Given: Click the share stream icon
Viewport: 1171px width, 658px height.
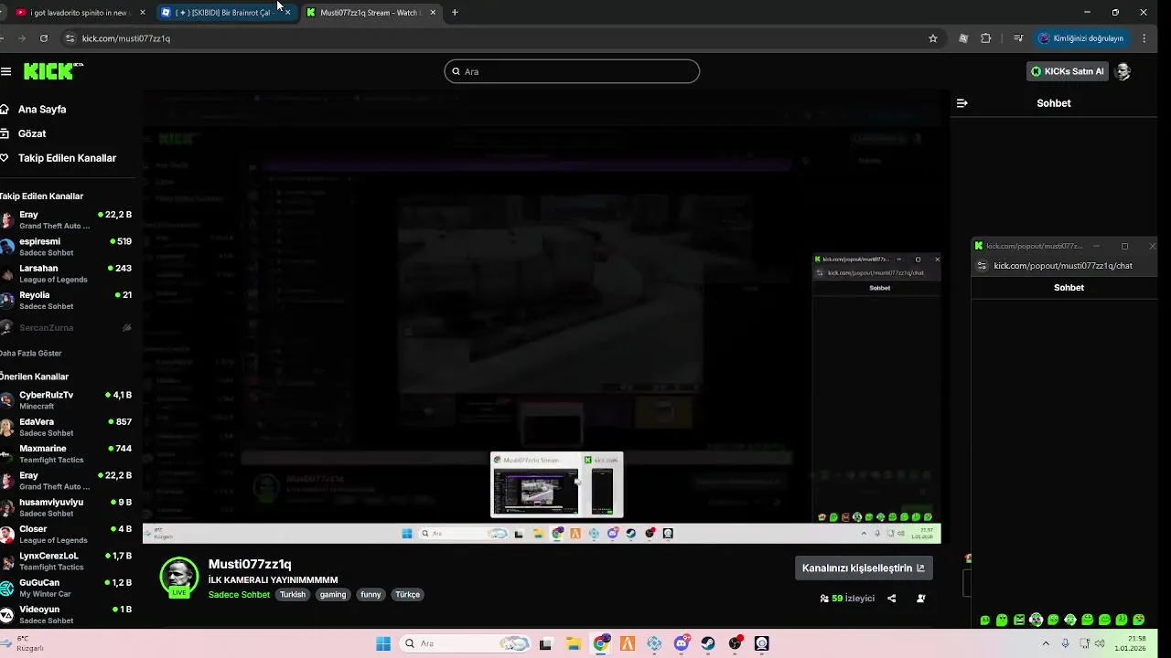Looking at the screenshot, I should (892, 599).
